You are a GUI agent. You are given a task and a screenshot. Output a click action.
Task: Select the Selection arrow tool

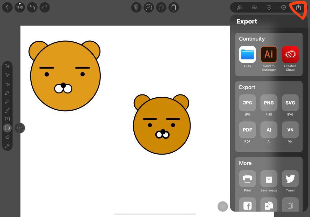[x=7, y=66]
